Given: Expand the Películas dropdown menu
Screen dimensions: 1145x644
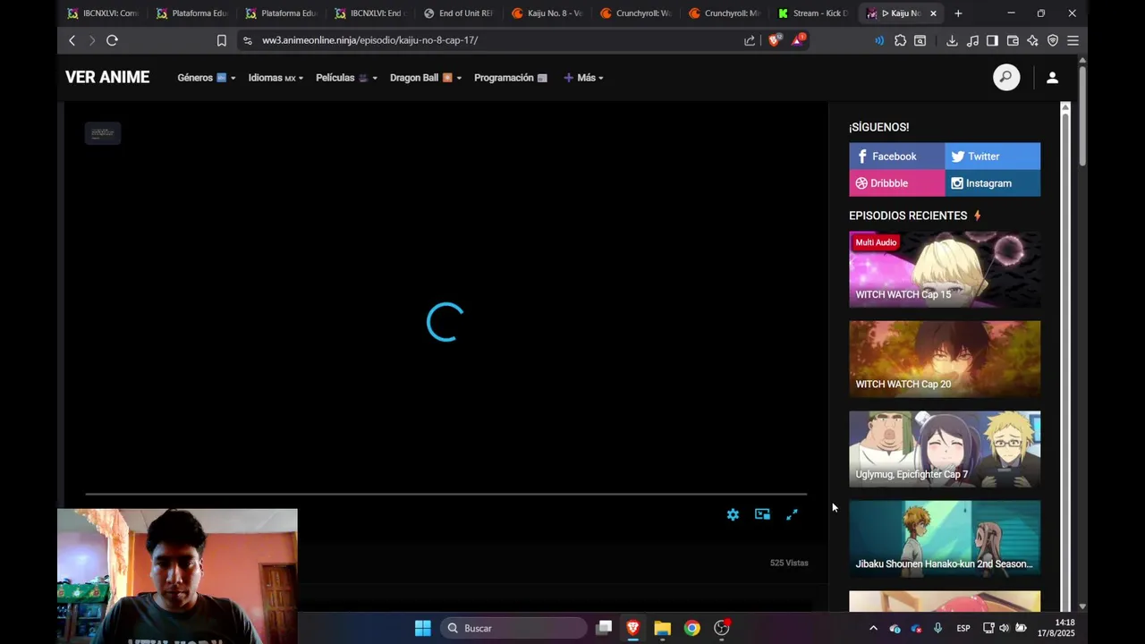Looking at the screenshot, I should (346, 78).
